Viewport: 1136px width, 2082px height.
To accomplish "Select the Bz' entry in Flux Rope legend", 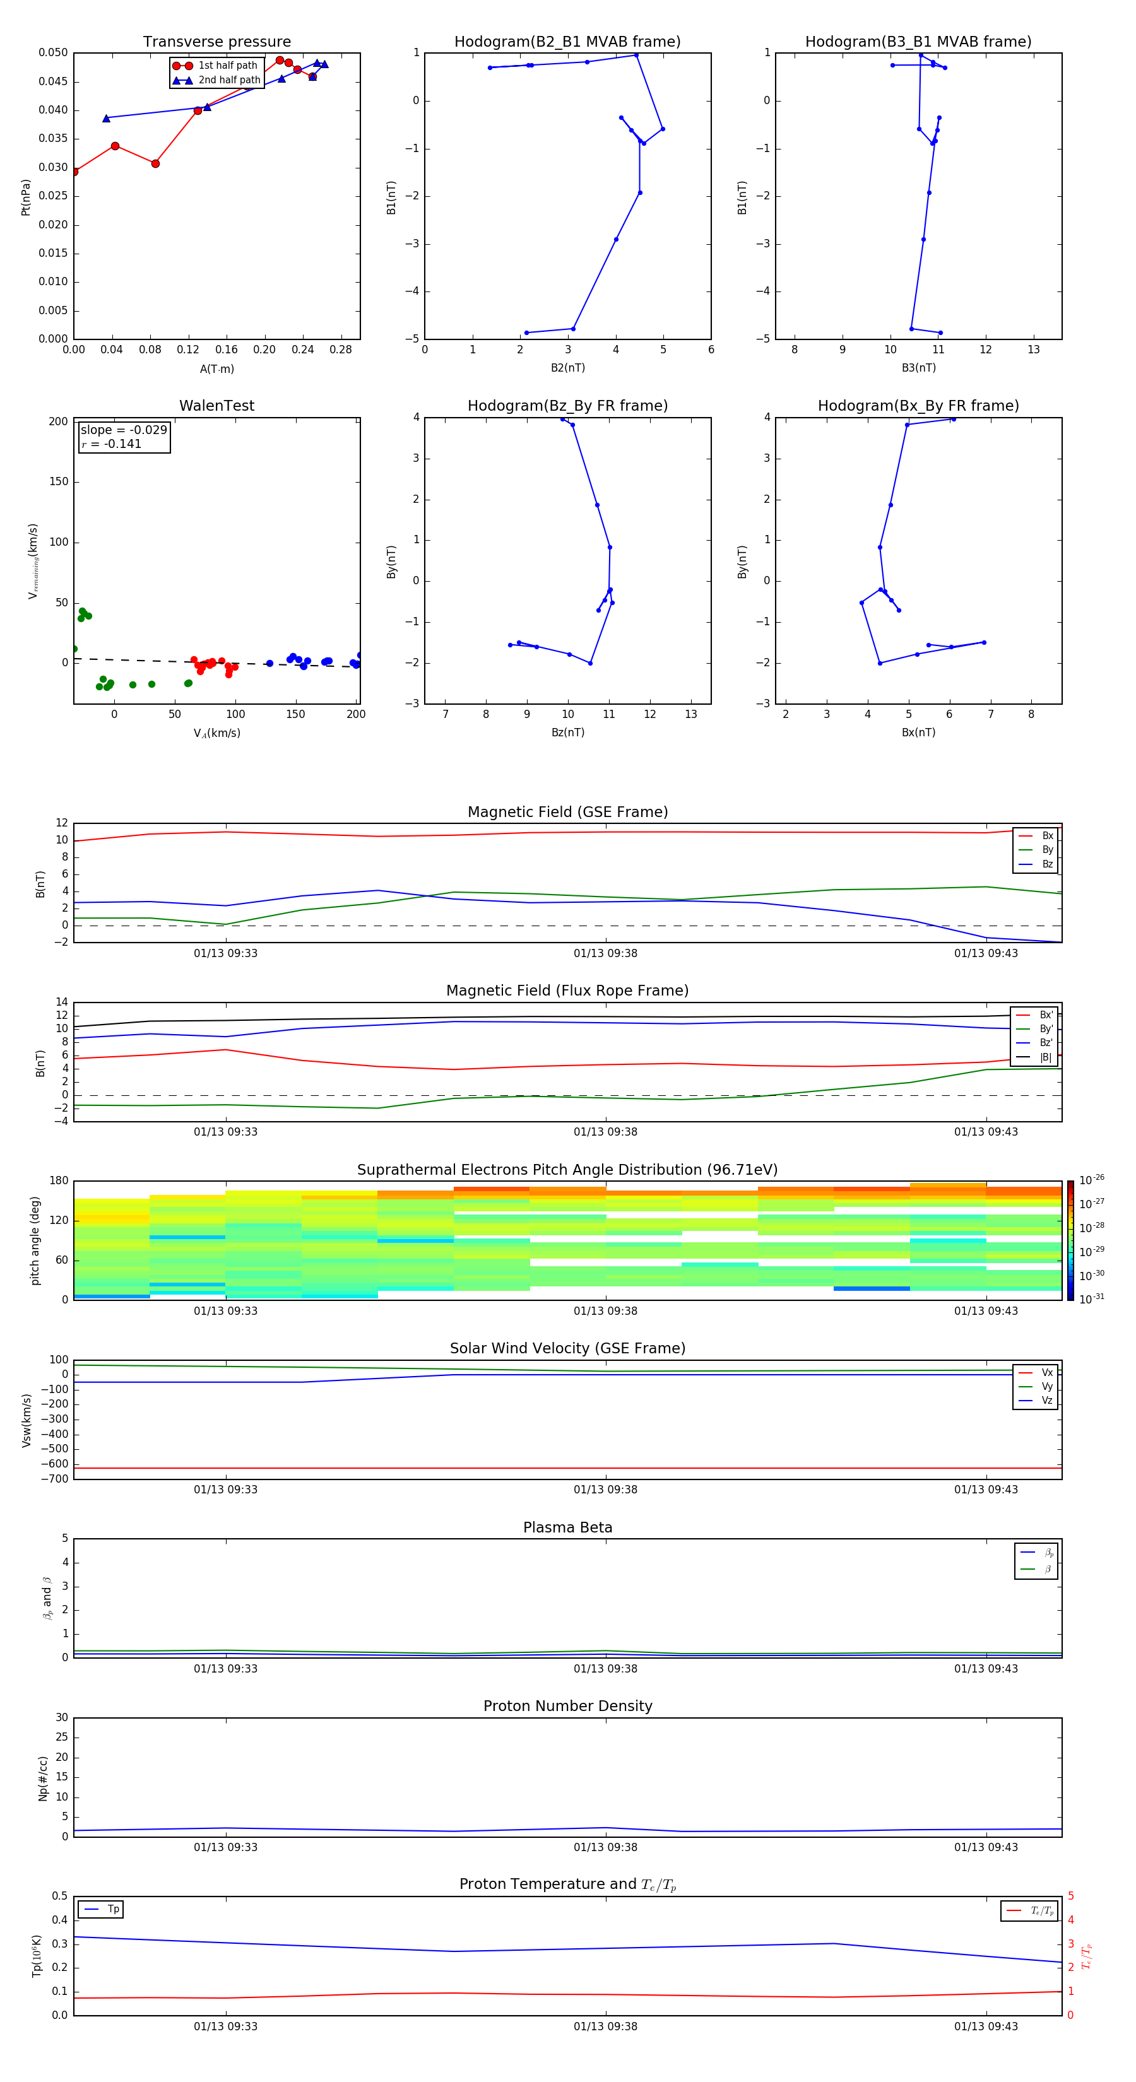I will 1034,1043.
